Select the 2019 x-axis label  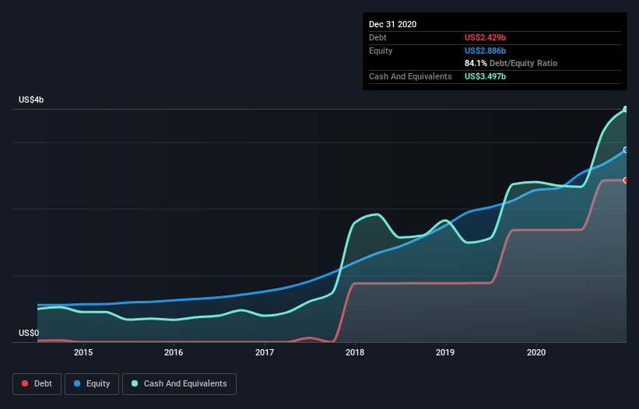[x=445, y=352]
